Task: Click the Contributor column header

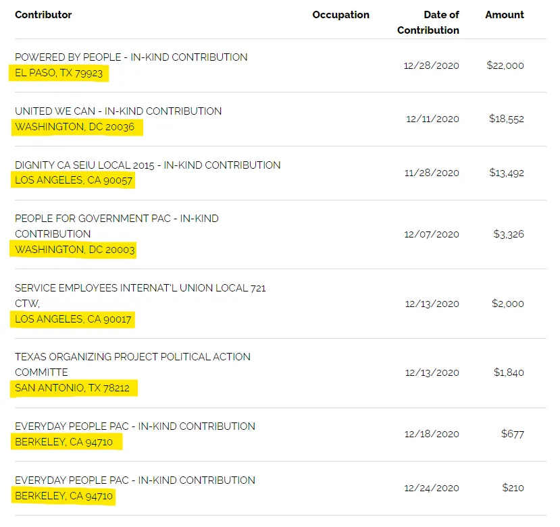Action: coord(43,15)
